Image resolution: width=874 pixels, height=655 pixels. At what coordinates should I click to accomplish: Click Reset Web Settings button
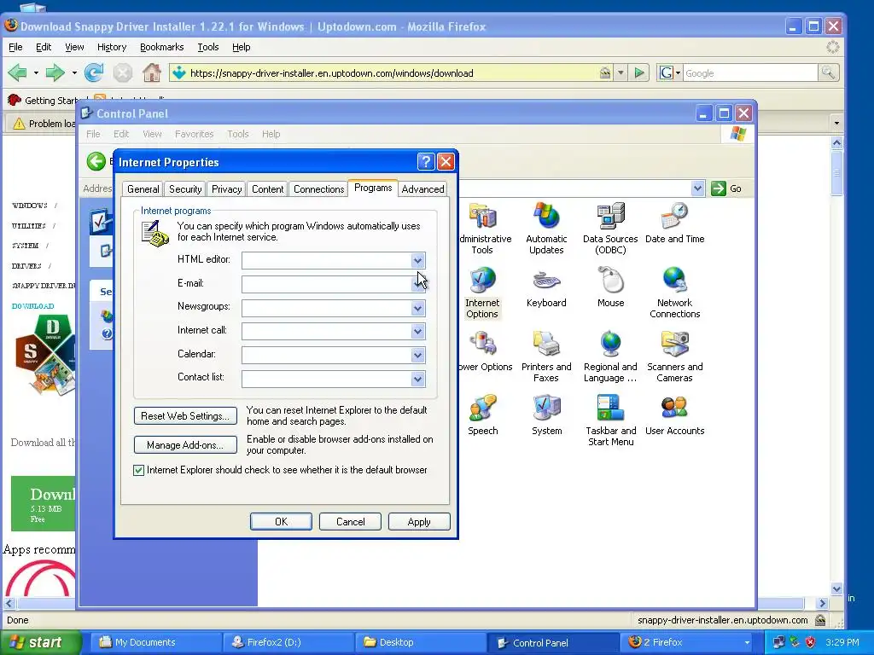coord(185,416)
